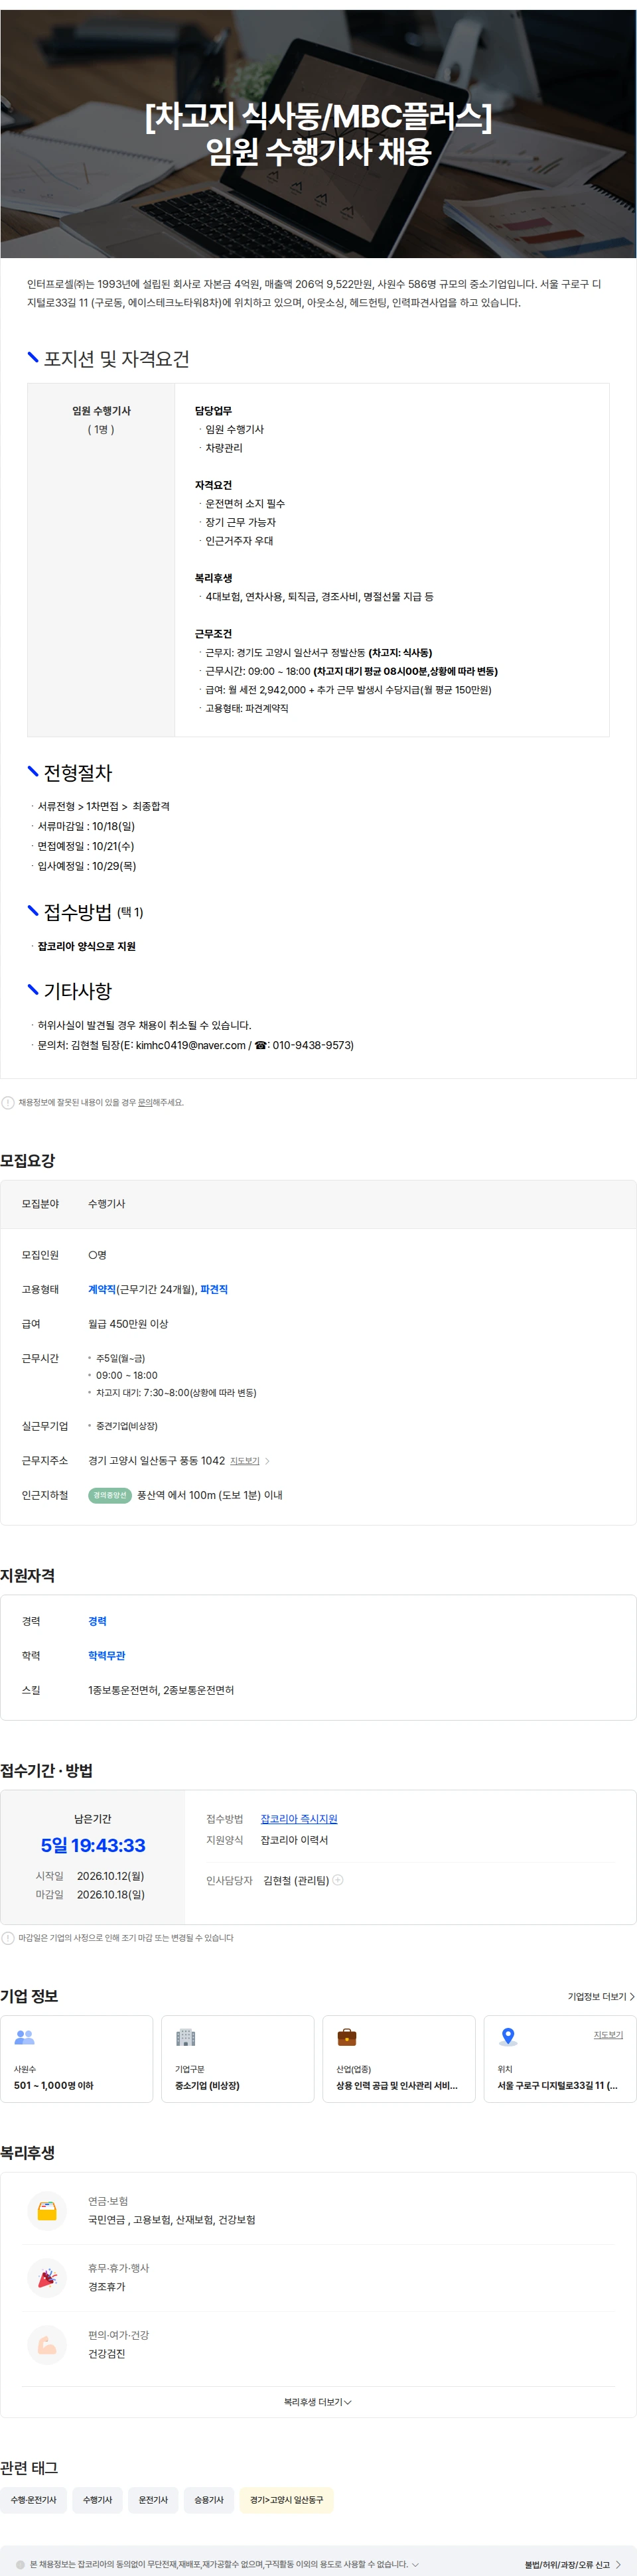Click the 경조휴가 benefit text
The image size is (637, 2576).
(x=107, y=2287)
